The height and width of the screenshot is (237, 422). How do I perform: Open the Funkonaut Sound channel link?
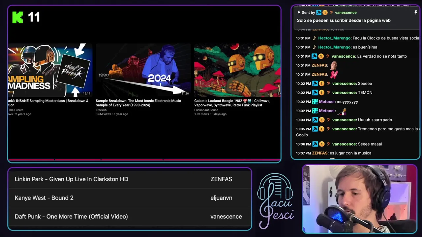click(206, 110)
